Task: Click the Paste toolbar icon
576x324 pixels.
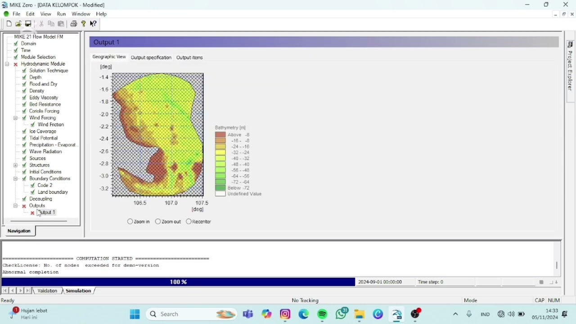Action: pos(61,23)
